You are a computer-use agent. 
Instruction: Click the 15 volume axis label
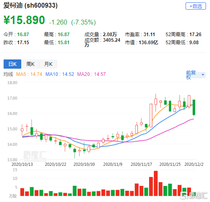coord(15,169)
